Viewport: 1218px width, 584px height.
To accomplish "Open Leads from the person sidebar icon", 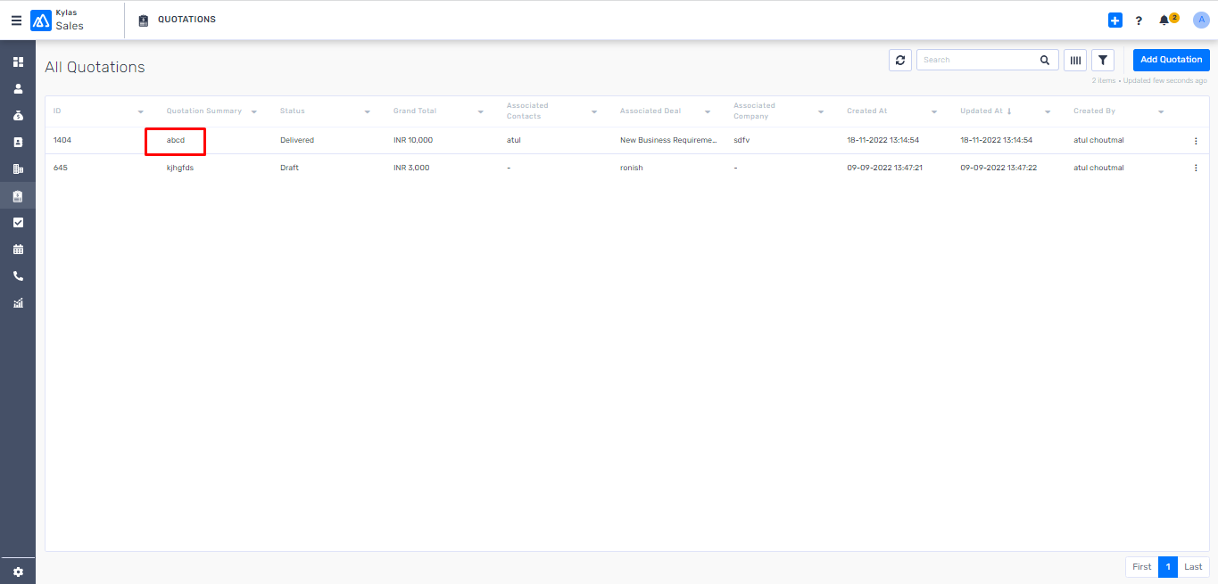I will [x=18, y=89].
